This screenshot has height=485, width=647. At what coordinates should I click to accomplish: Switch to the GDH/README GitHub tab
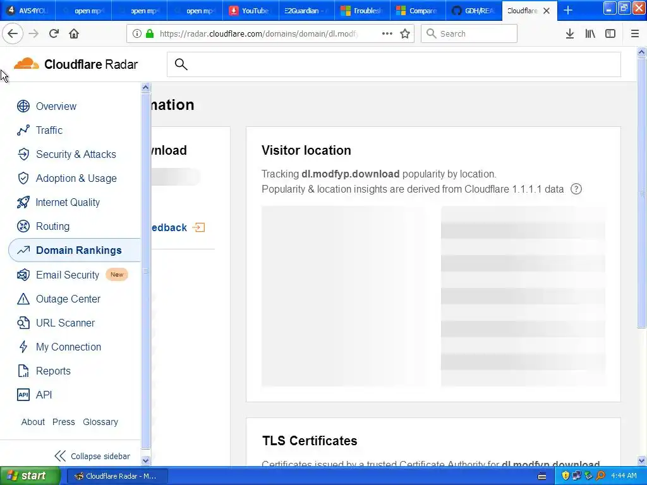tap(473, 11)
